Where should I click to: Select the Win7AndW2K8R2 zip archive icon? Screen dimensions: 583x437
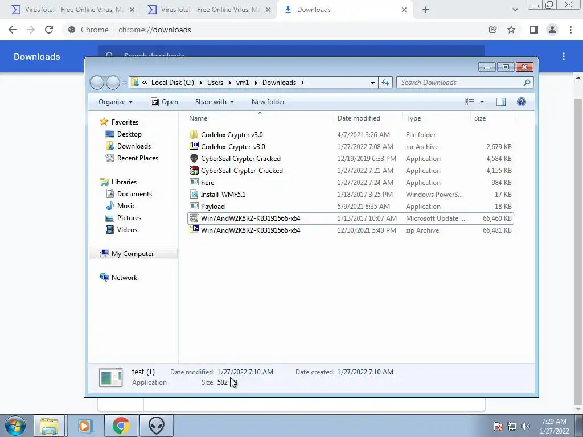coord(194,230)
